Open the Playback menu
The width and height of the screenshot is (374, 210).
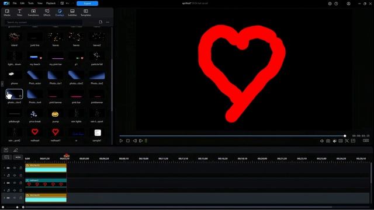[x=51, y=3]
